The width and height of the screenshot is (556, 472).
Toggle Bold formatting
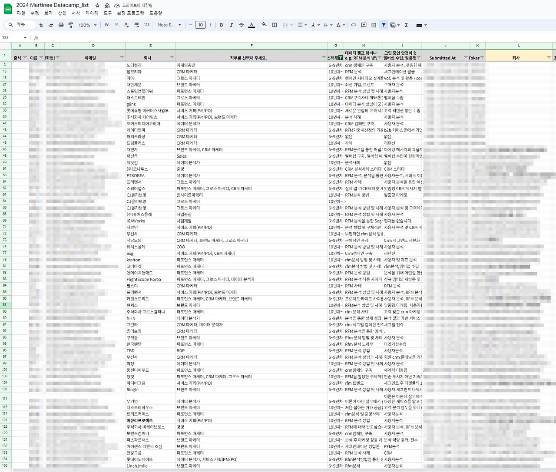[222, 25]
